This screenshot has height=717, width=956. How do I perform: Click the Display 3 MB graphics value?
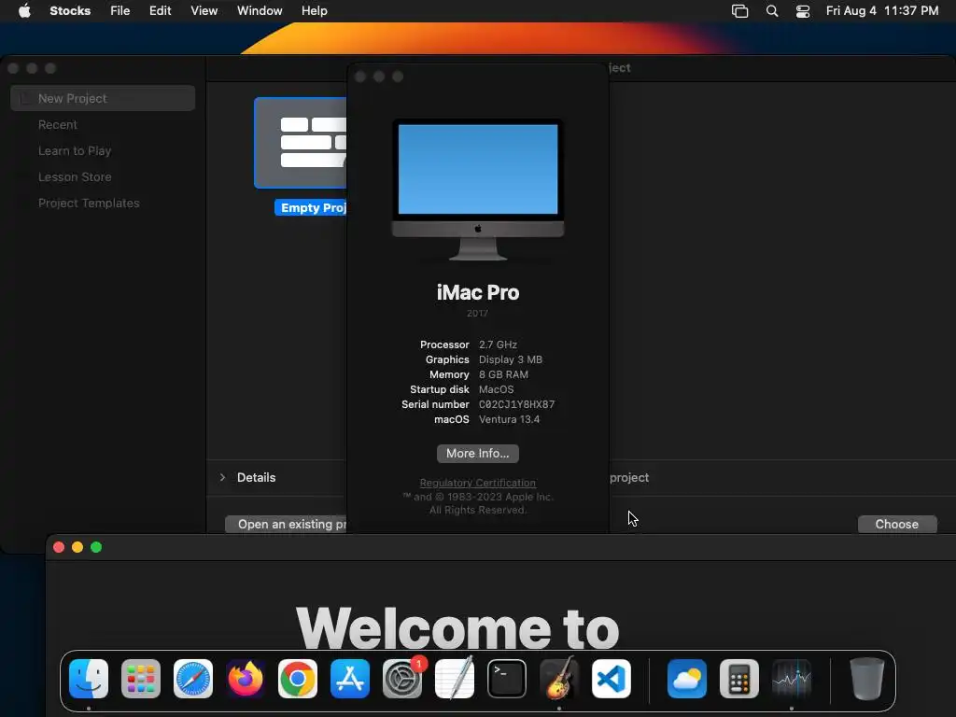(x=511, y=359)
